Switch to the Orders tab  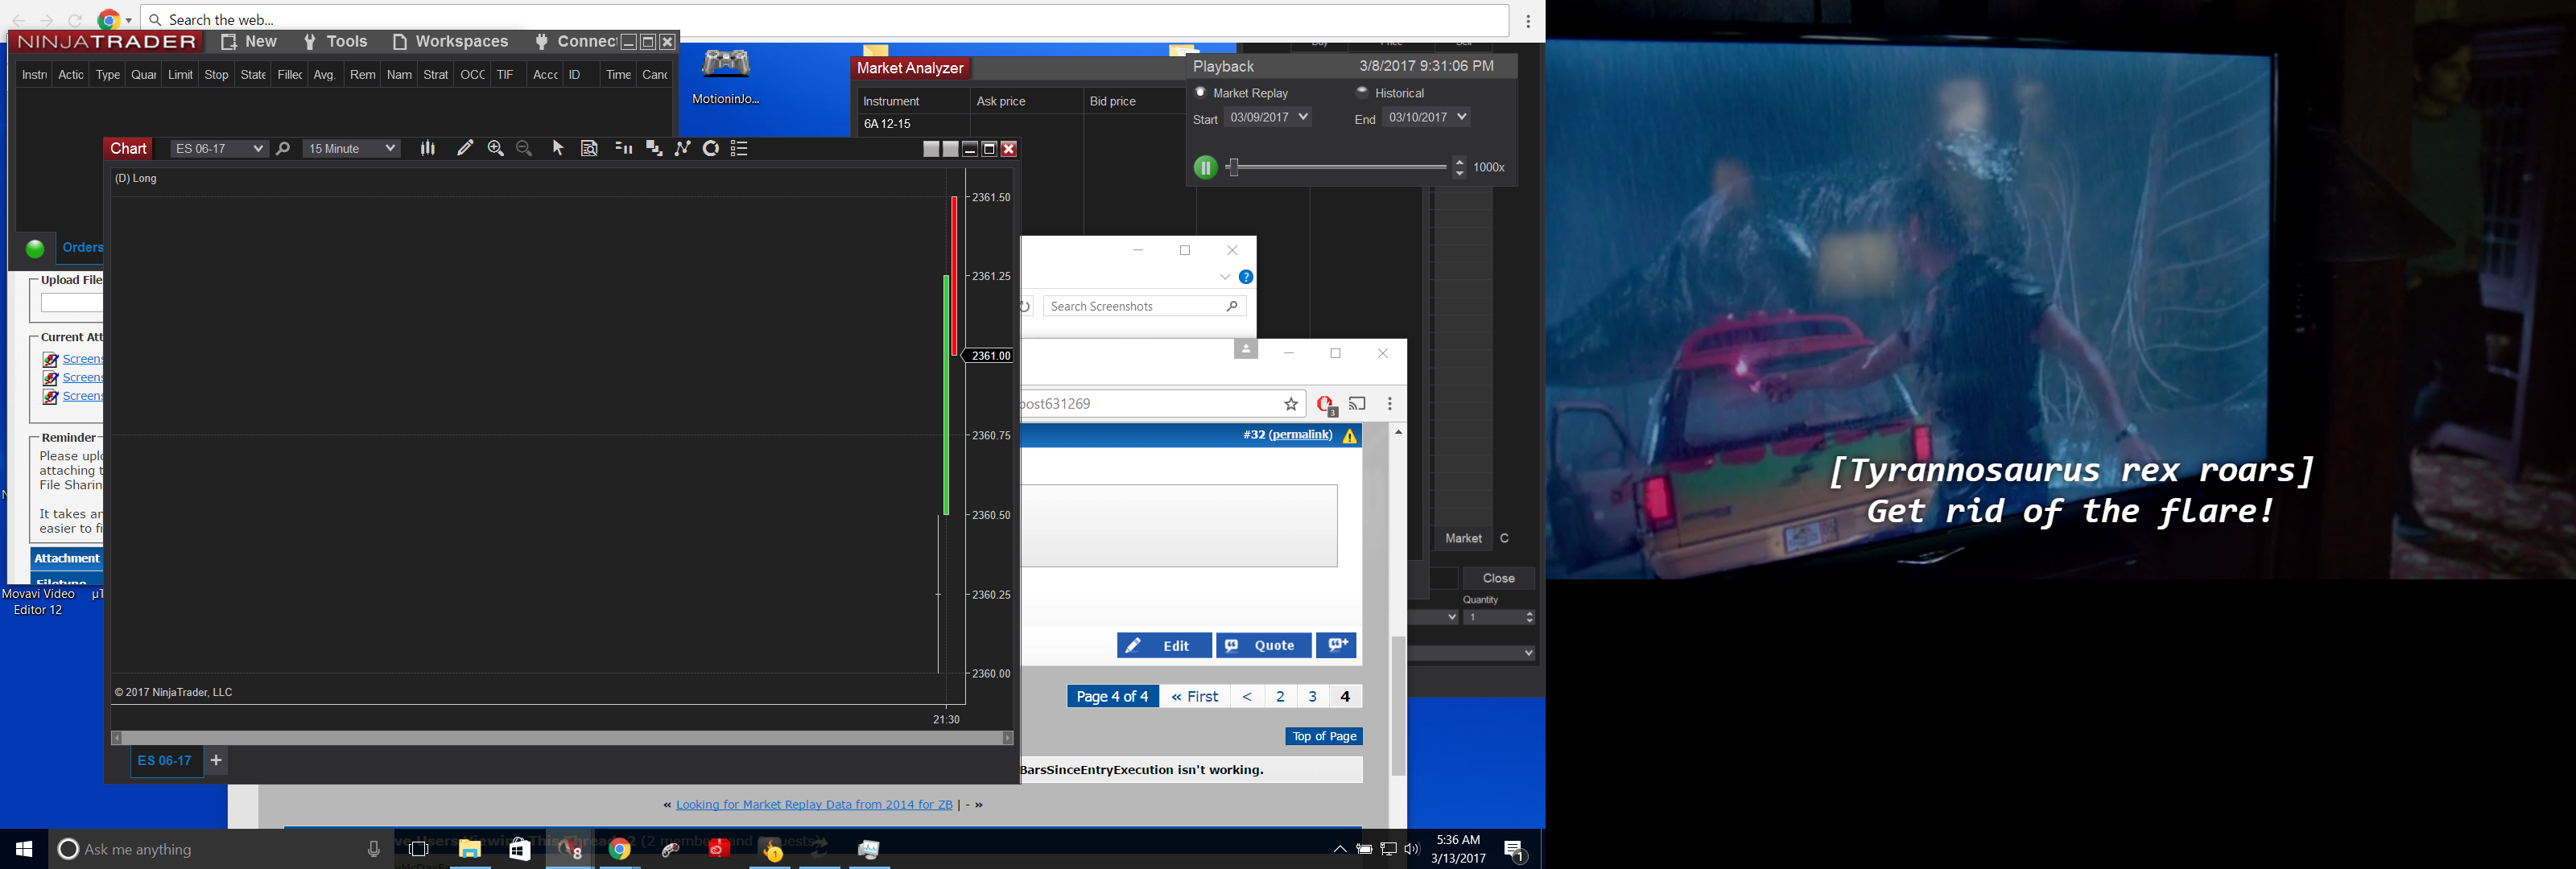pyautogui.click(x=81, y=248)
